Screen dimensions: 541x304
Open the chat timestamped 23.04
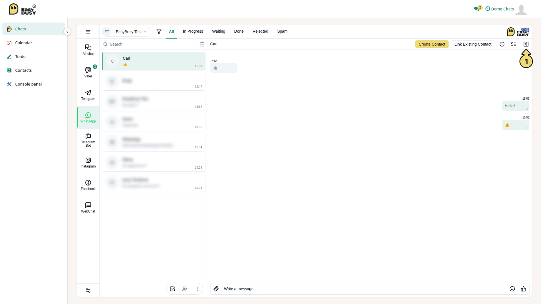pos(154,142)
